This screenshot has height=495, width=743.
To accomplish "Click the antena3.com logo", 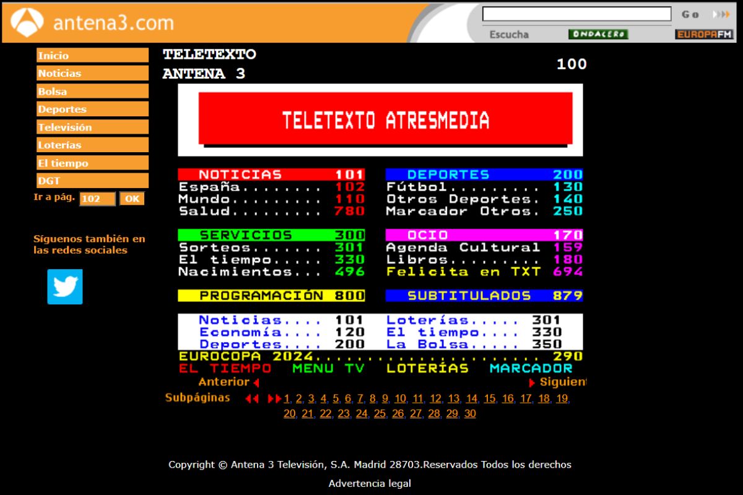I will point(92,23).
